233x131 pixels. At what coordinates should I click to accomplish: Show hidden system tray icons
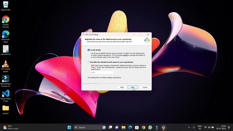189,127
